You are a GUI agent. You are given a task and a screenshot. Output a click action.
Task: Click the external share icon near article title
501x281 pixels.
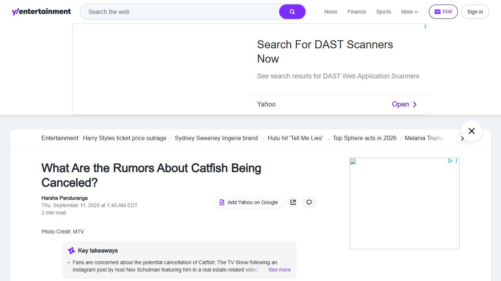click(293, 202)
